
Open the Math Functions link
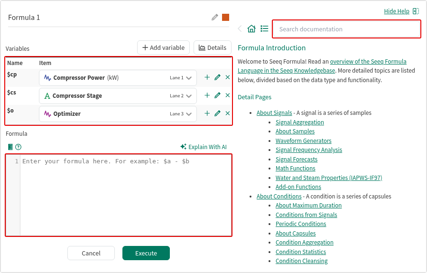click(x=295, y=169)
